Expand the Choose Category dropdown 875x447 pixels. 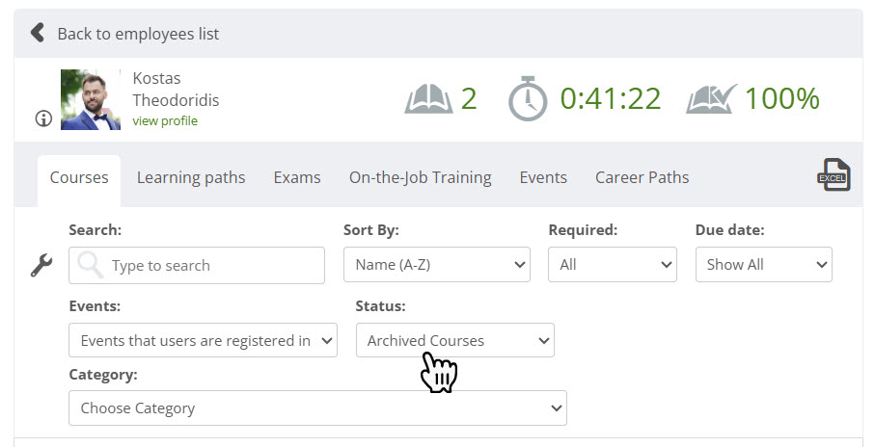317,408
